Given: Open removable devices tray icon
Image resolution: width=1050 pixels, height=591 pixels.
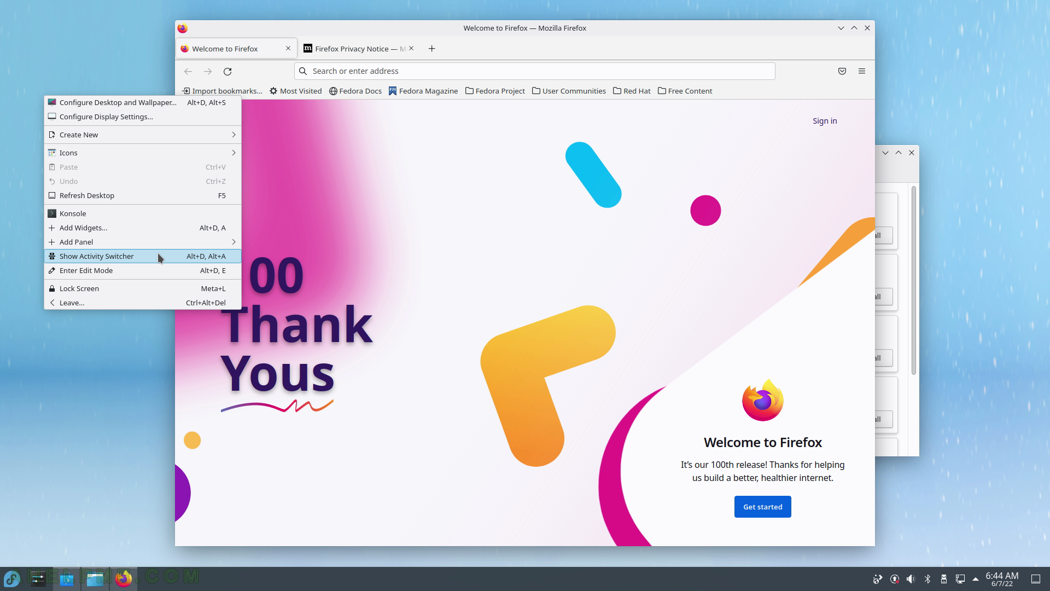Looking at the screenshot, I should pyautogui.click(x=944, y=579).
